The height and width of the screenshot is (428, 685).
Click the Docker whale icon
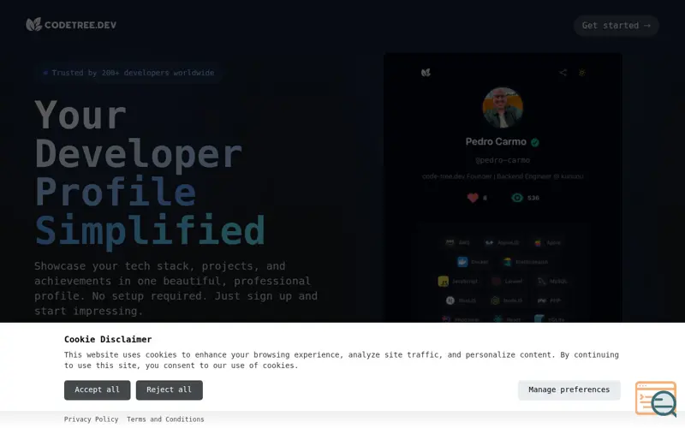[462, 262]
